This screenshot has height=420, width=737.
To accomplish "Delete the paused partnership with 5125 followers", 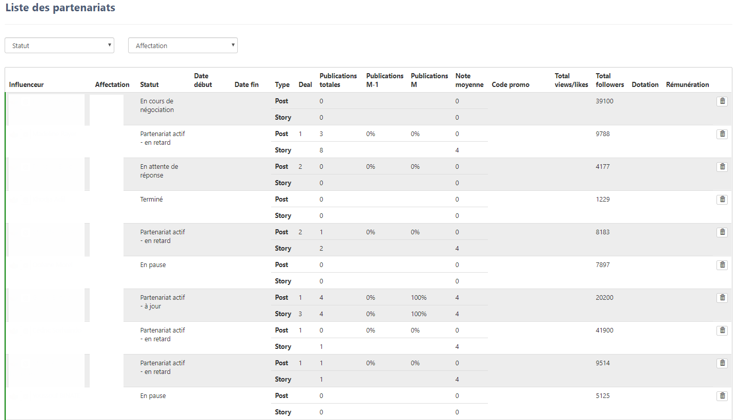I will [722, 396].
